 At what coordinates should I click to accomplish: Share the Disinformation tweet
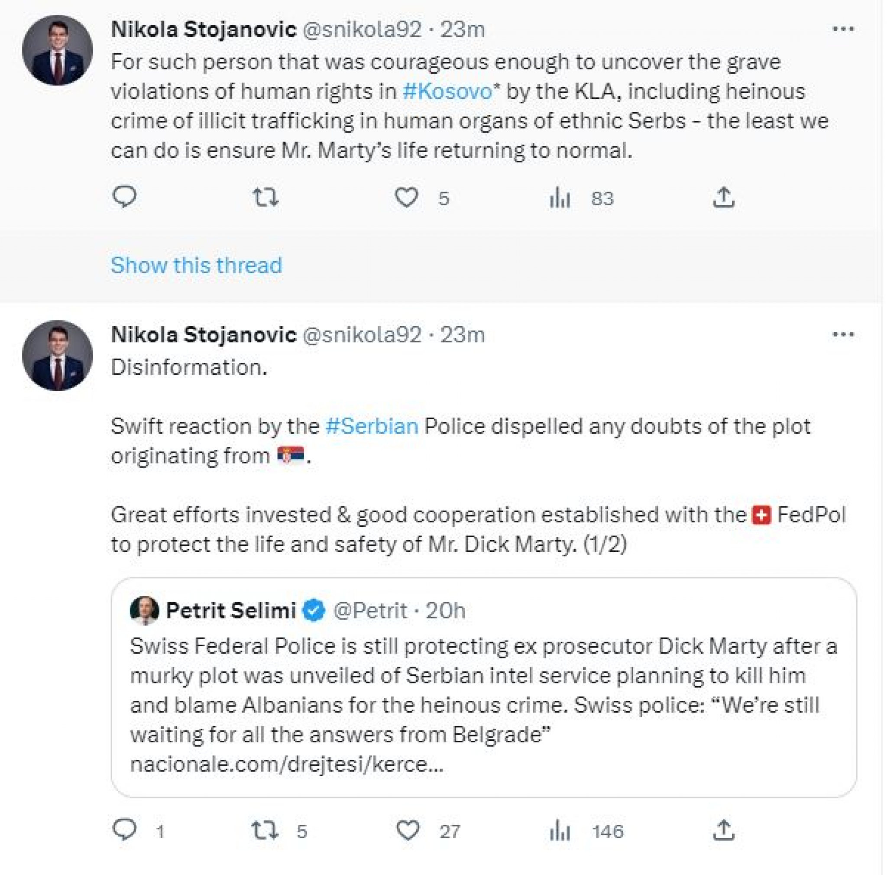click(x=724, y=830)
